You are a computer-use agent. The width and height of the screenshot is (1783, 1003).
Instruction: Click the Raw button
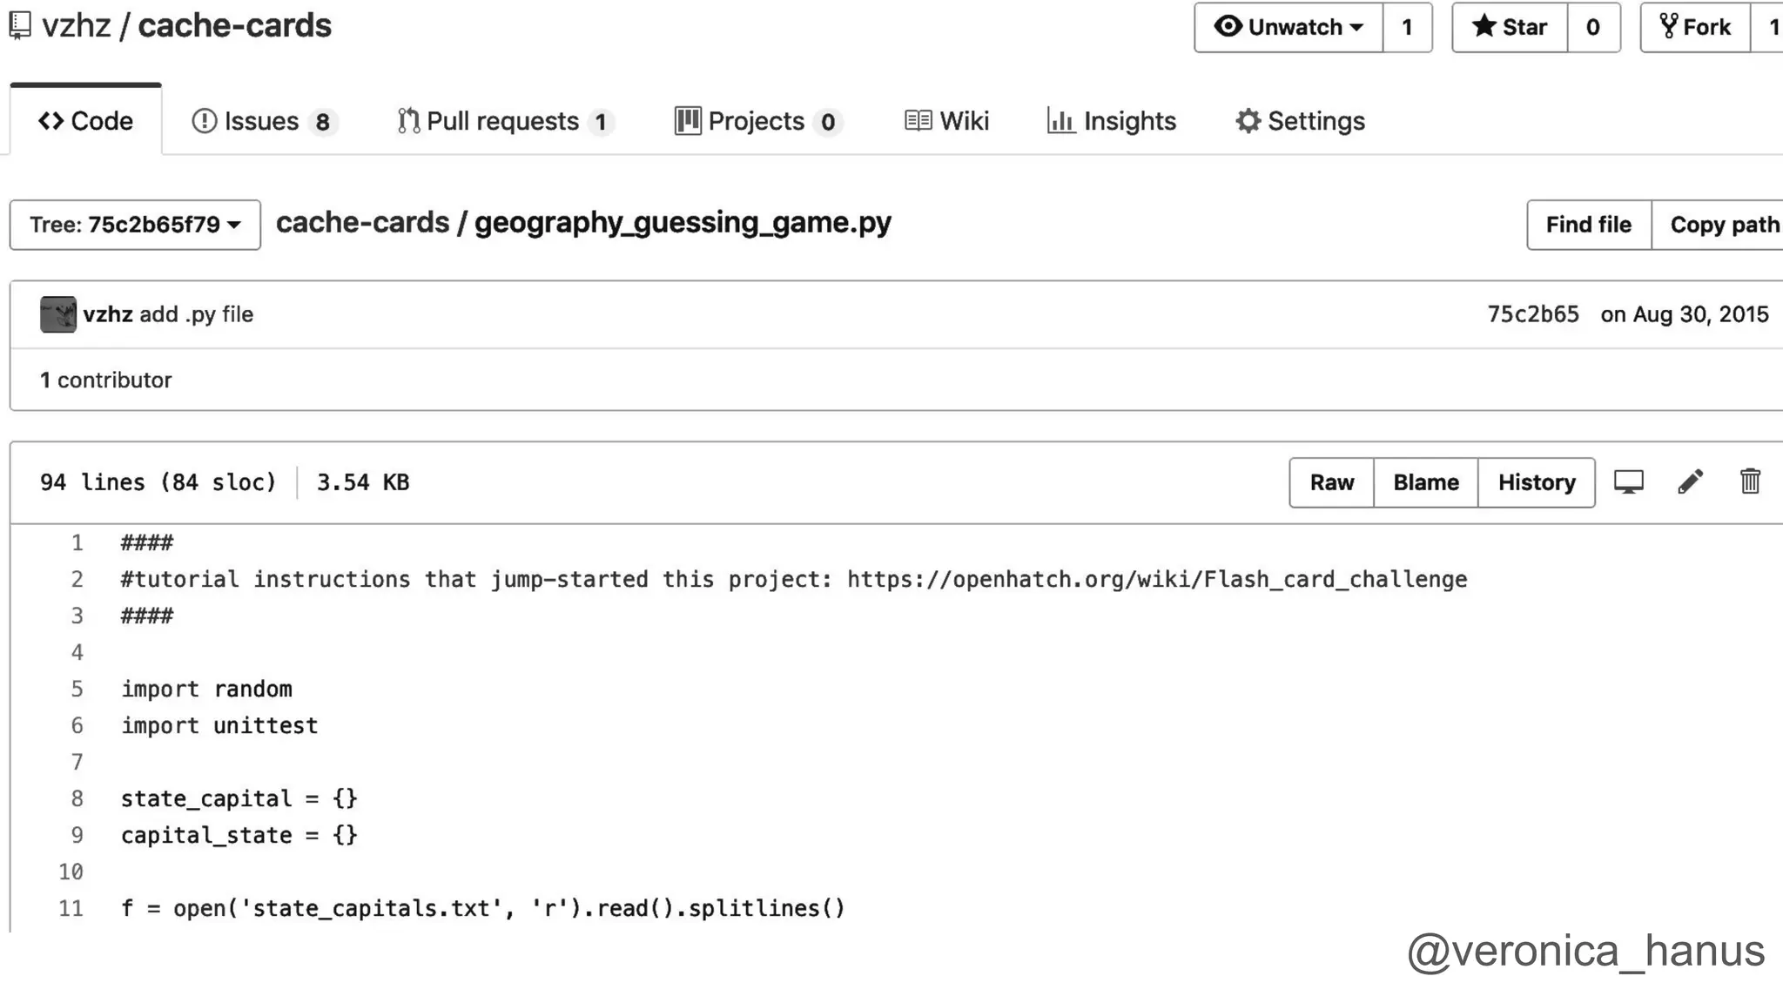point(1331,483)
